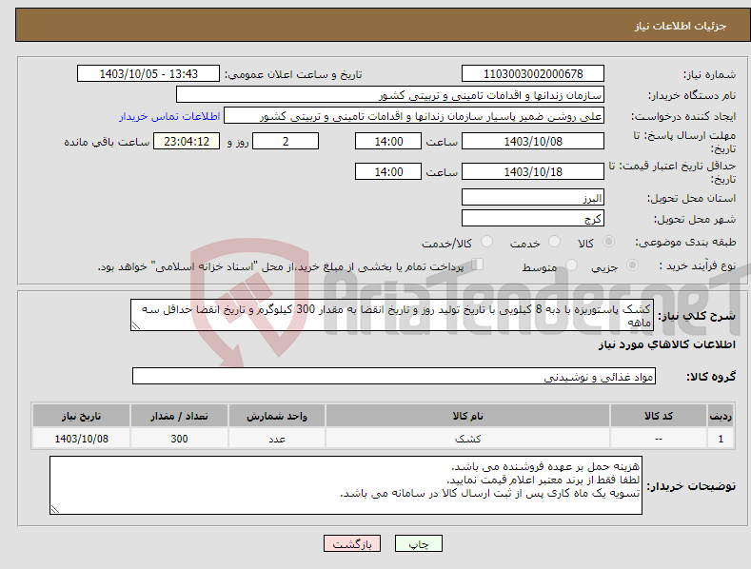The height and width of the screenshot is (569, 751).
Task: Click the تاریخ و ساعت اعلان عمومی label
Action: (x=293, y=74)
